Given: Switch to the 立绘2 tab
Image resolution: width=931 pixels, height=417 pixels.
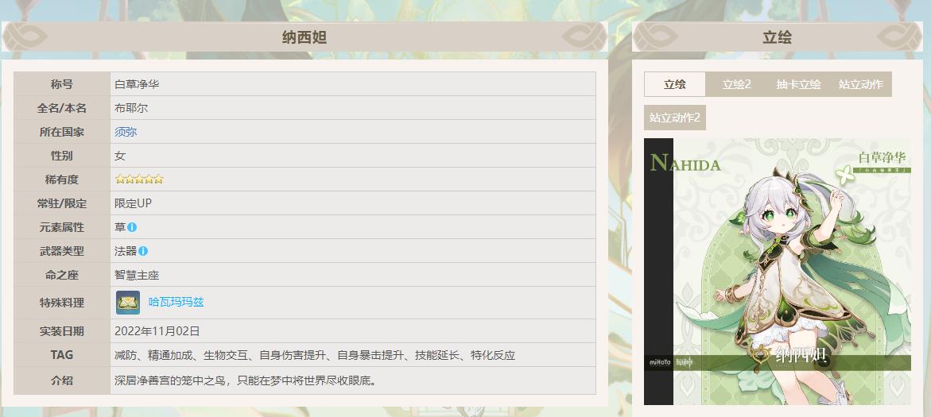Looking at the screenshot, I should click(737, 84).
